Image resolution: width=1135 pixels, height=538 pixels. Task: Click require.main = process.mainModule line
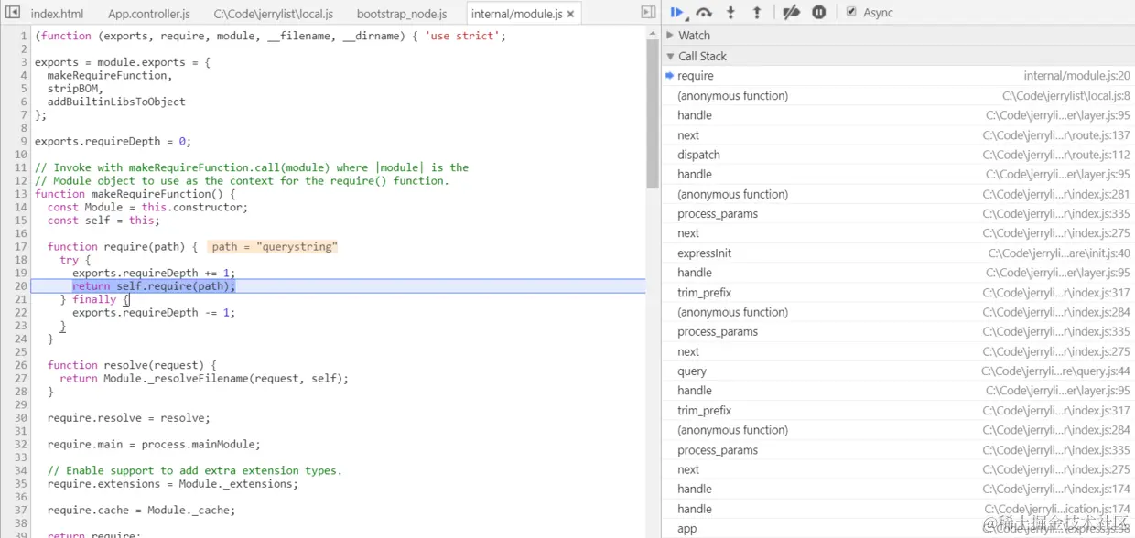154,444
